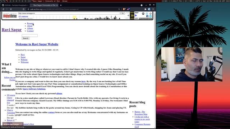Click the Brave address bar
230x129 pixels.
[x=73, y=9]
